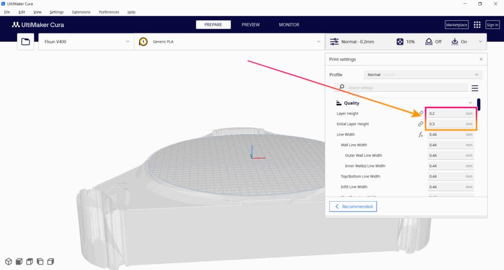
Task: Click the Layer Height value field
Action: point(451,113)
